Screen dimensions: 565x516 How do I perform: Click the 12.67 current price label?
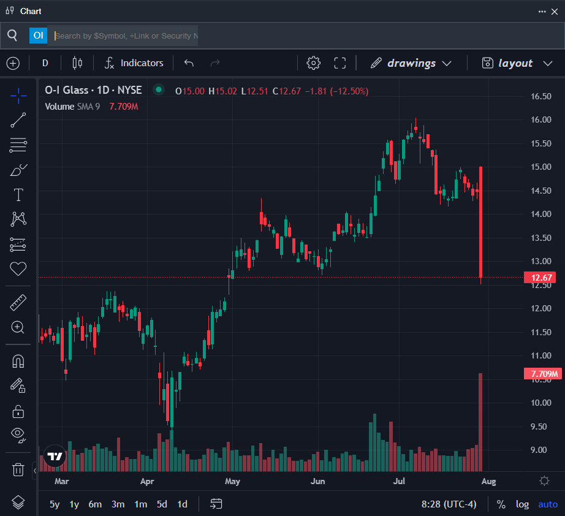pyautogui.click(x=540, y=278)
